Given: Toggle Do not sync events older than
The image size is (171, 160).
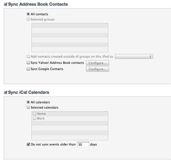Looking at the screenshot, I should (x=28, y=144).
